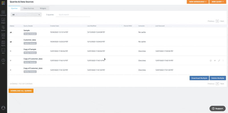Image resolution: width=228 pixels, height=113 pixels.
Task: Open Widgets from the left sidebar
Action: (x=3, y=20)
